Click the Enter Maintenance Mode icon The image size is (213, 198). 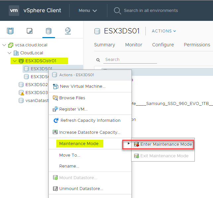136,144
